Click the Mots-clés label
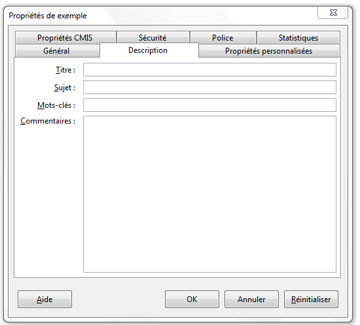360x325 pixels. [56, 105]
